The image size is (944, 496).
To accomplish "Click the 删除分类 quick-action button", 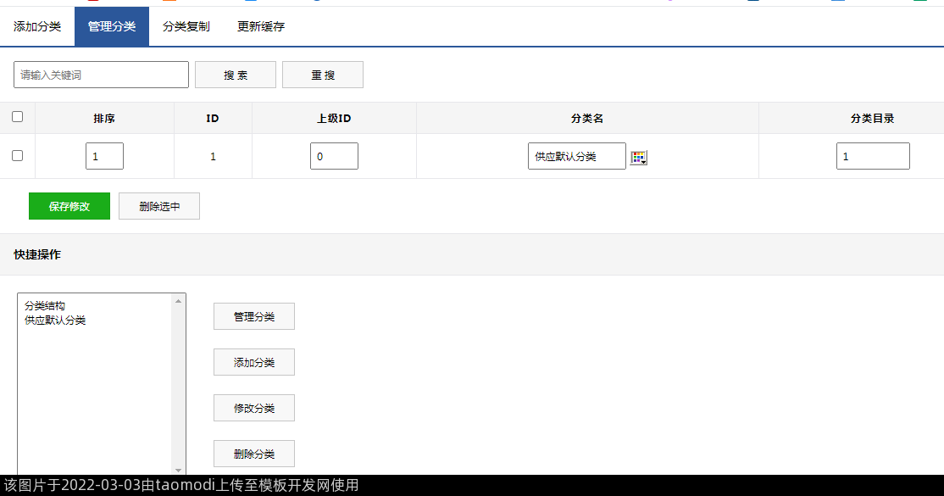I will (254, 454).
